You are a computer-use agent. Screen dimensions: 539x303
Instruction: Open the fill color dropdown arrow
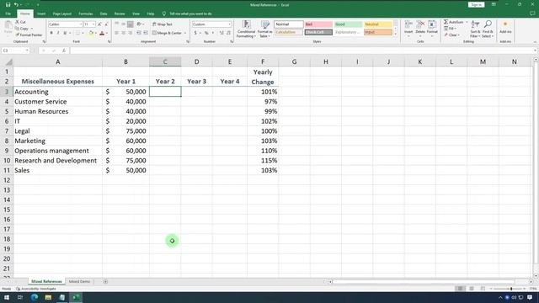(96, 34)
